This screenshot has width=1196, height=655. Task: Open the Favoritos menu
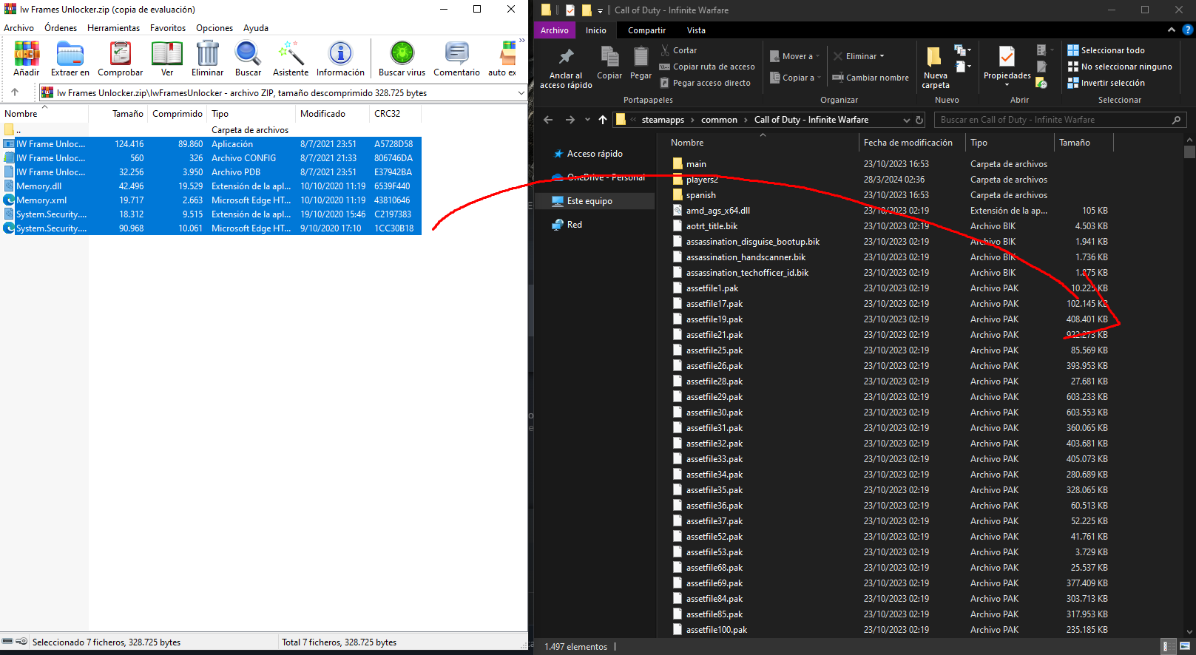[168, 28]
